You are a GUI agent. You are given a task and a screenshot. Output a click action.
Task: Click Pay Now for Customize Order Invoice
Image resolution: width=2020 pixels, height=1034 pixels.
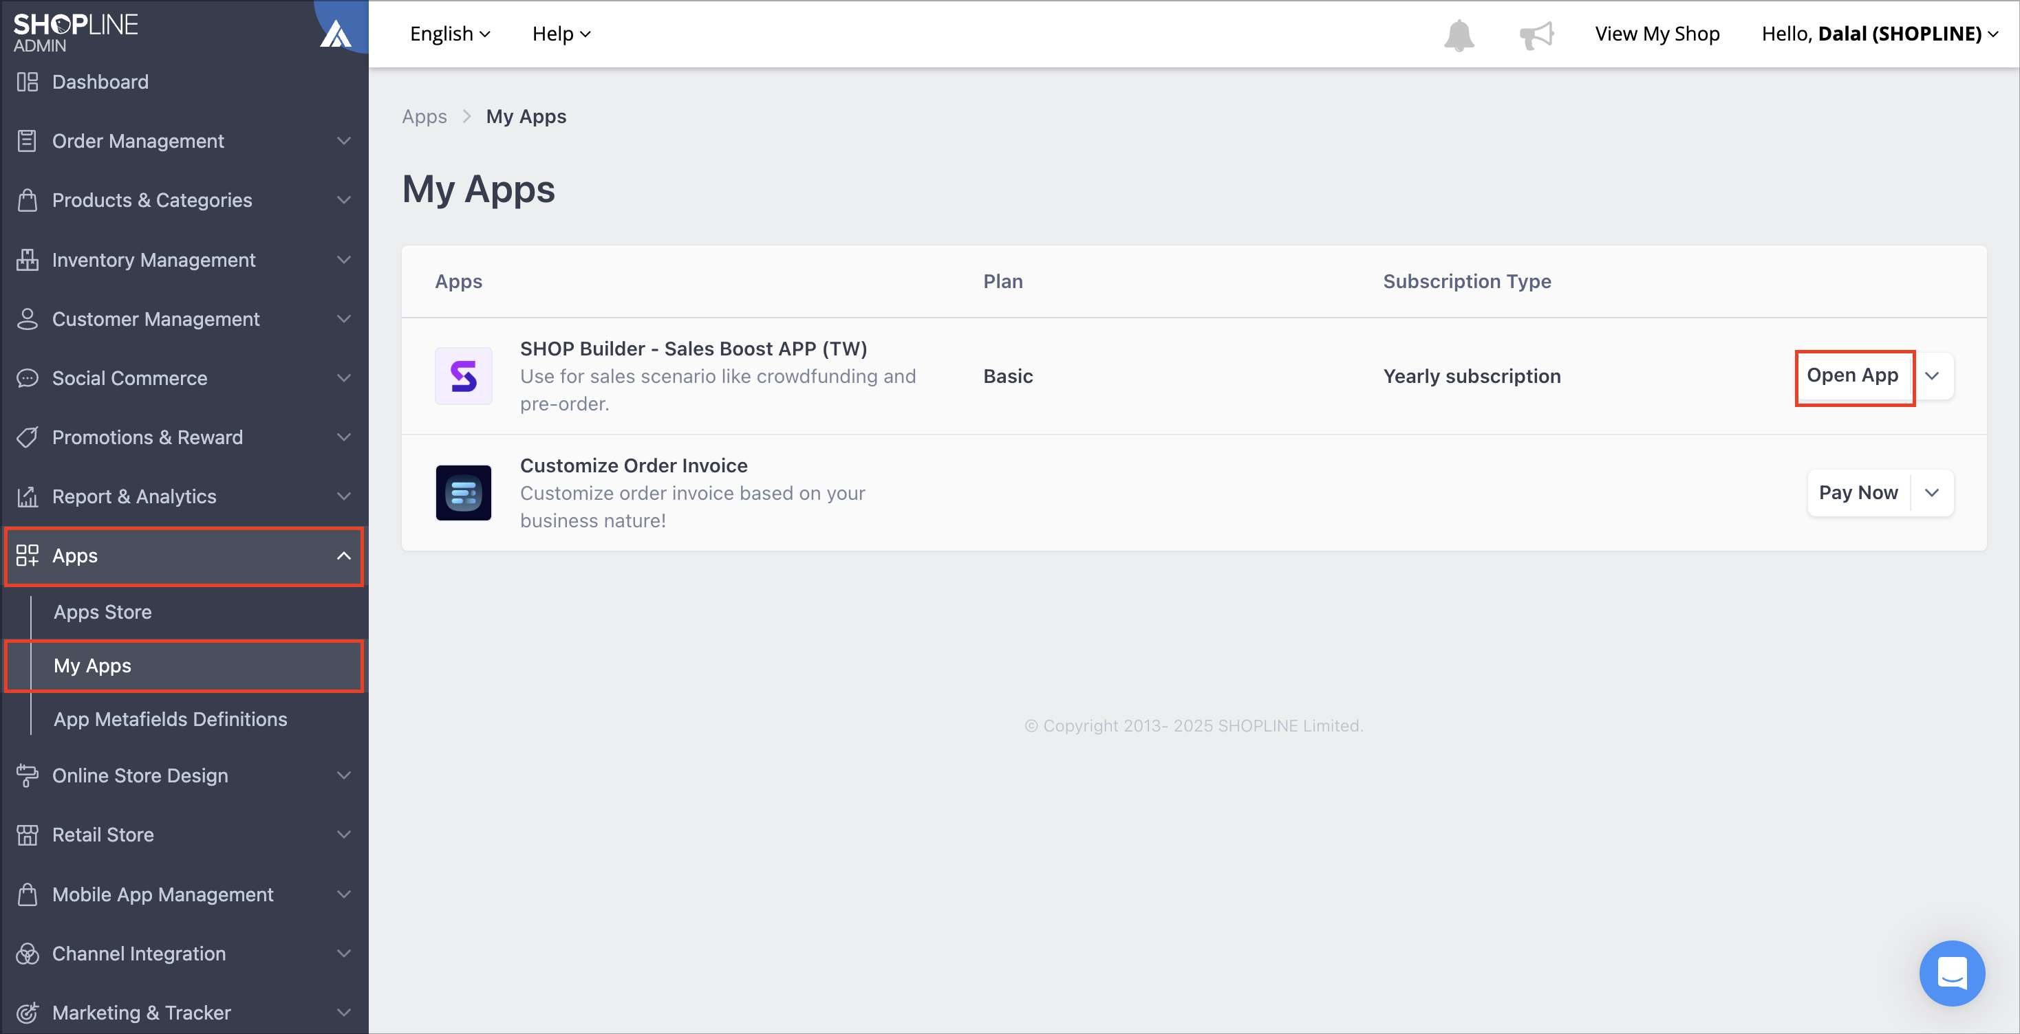tap(1858, 493)
